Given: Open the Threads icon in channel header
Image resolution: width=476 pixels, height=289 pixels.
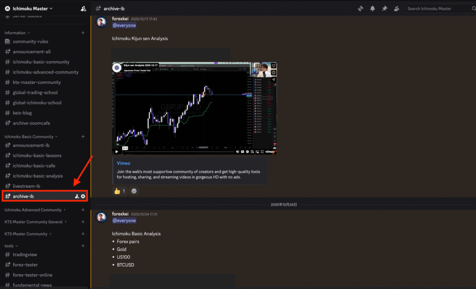Looking at the screenshot, I should (360, 8).
